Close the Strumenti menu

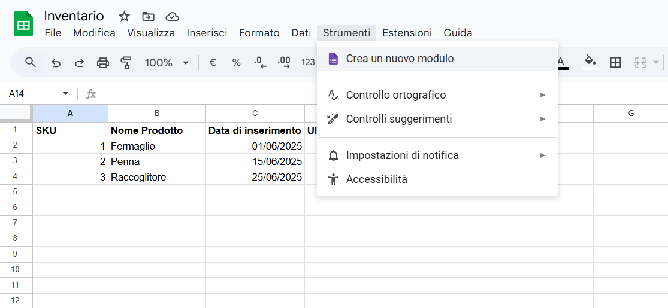click(346, 33)
